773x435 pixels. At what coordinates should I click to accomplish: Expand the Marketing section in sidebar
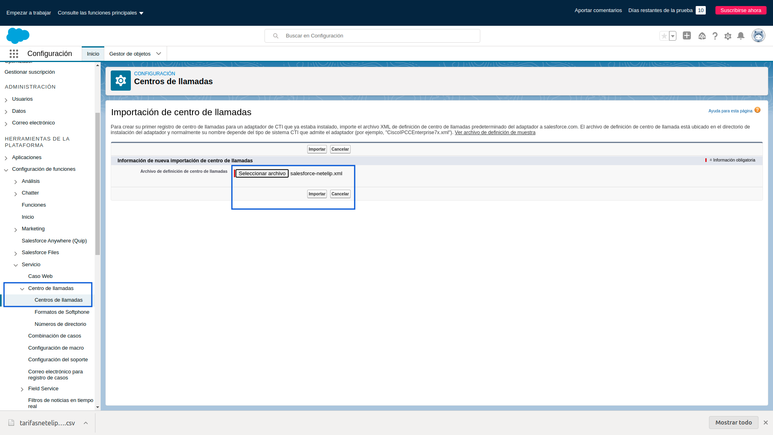pos(15,229)
